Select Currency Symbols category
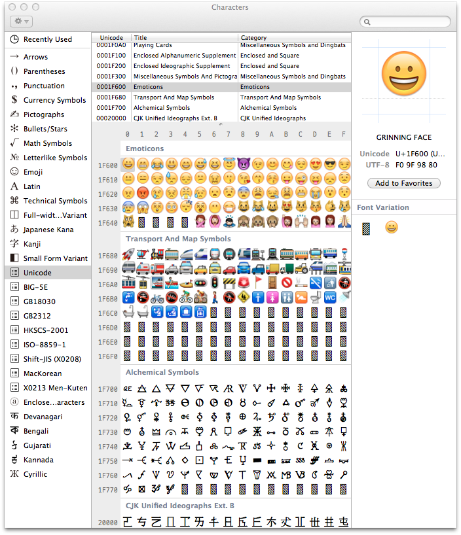Screen dimensions: 461x535 click(x=48, y=100)
